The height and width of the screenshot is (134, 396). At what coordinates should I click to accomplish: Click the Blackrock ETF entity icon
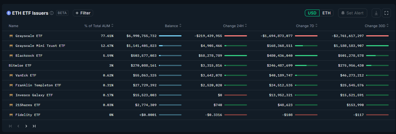tap(11, 56)
